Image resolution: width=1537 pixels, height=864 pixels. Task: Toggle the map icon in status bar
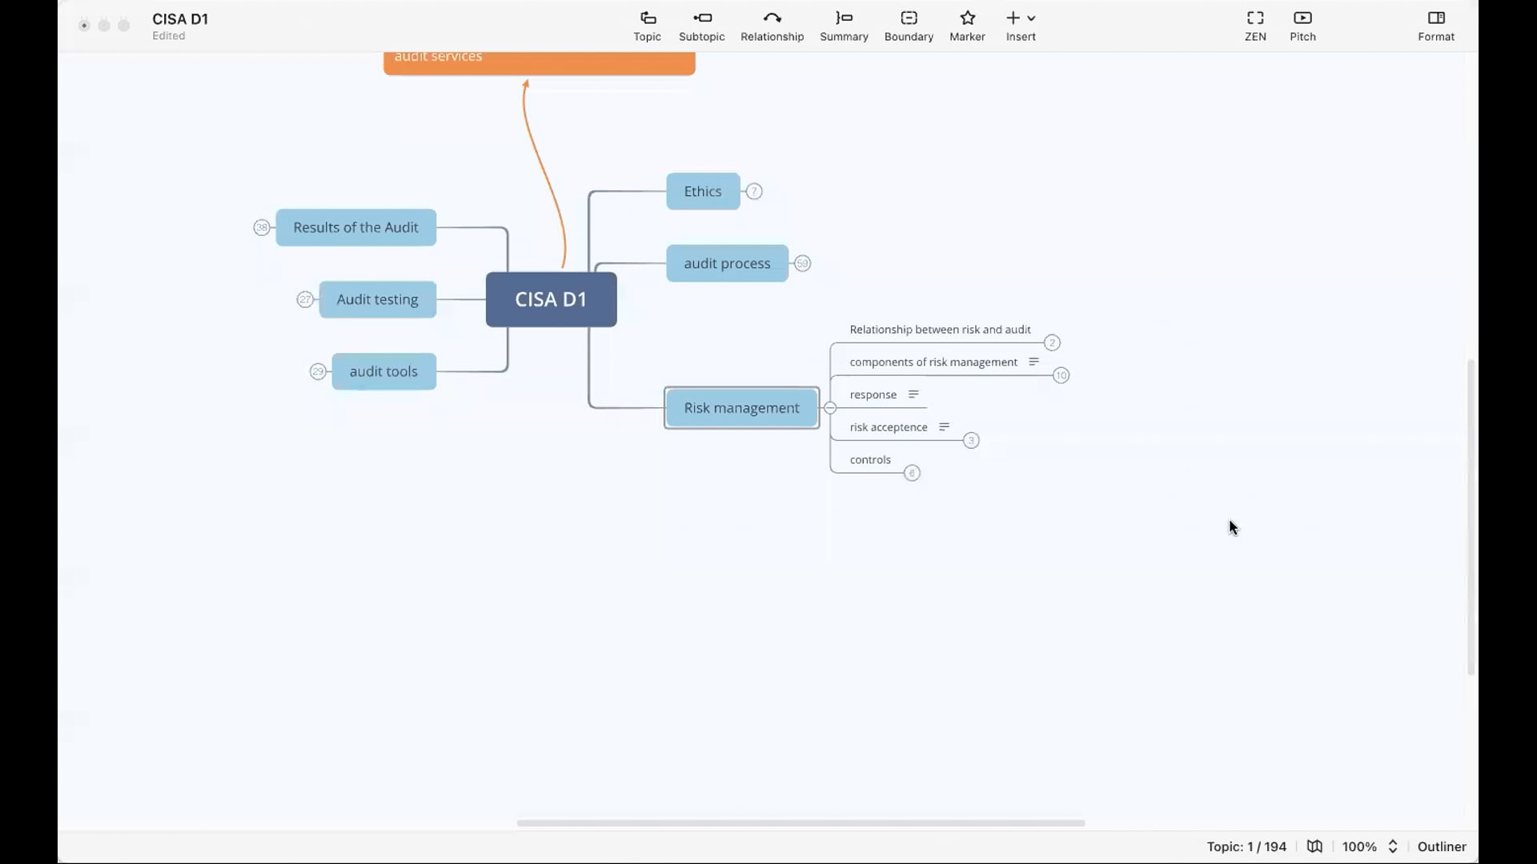click(x=1314, y=846)
